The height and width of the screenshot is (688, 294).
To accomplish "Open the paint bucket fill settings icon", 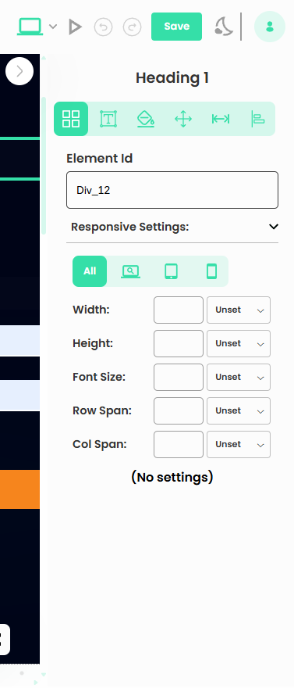I will point(146,119).
